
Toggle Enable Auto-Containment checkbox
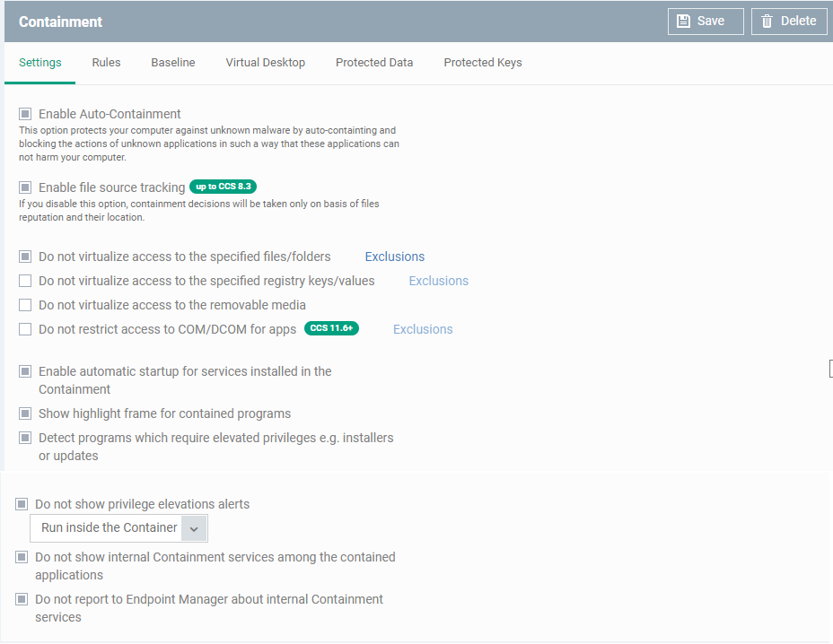coord(25,114)
